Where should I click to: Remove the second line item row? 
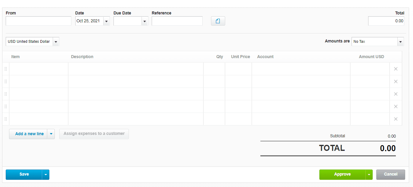(x=396, y=82)
